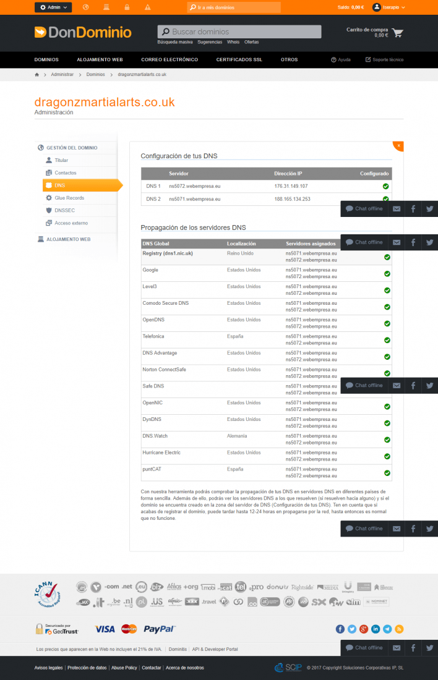Open the DOMINIOS main menu
The image size is (438, 680).
(46, 60)
